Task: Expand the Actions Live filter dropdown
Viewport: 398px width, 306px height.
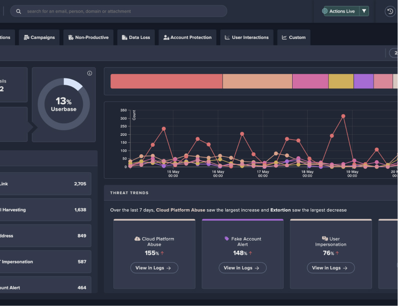Action: (x=364, y=11)
